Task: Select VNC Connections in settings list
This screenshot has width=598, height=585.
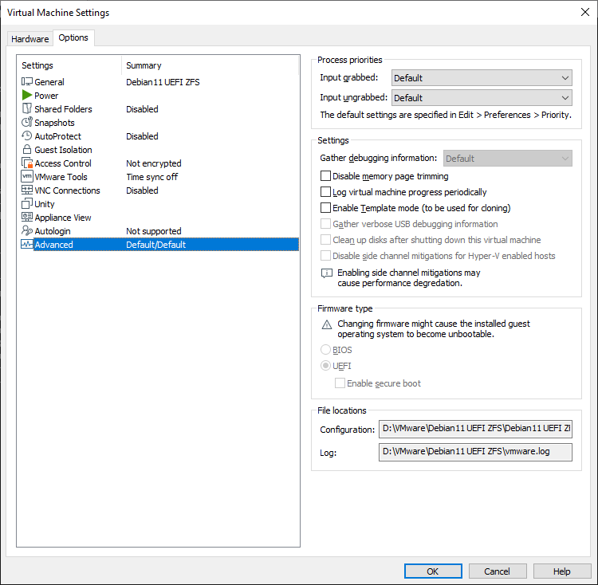Action: tap(67, 190)
